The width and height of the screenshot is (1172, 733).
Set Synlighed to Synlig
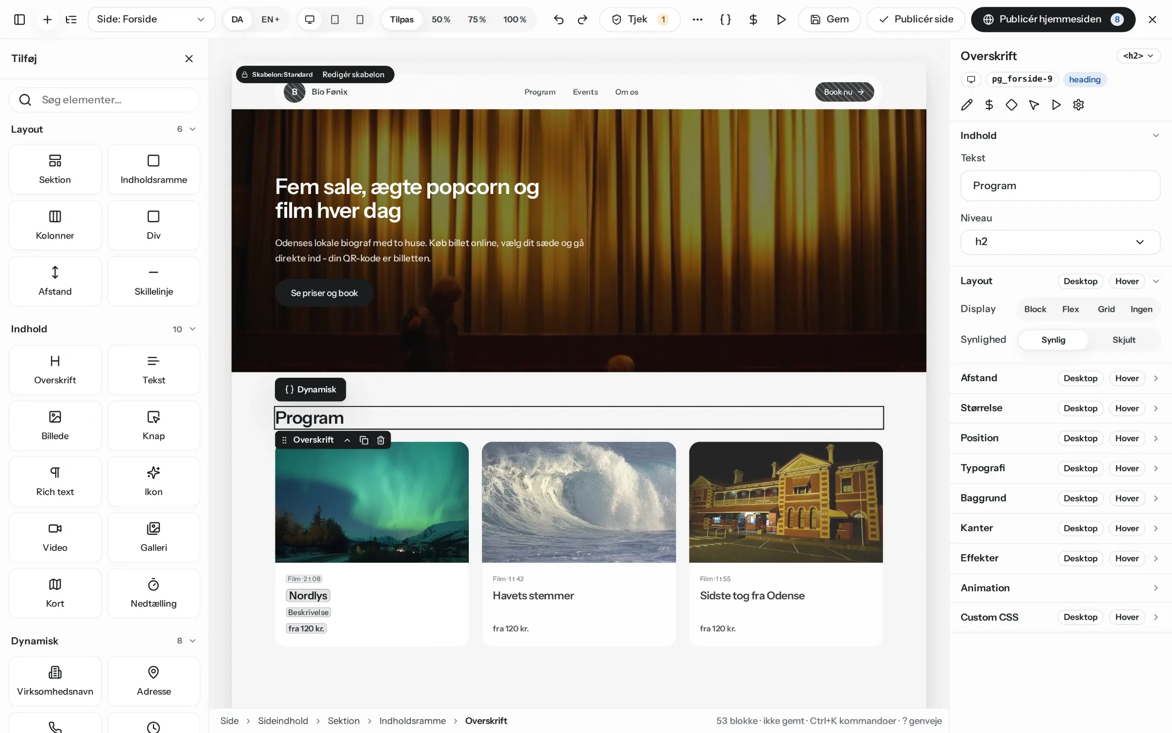coord(1053,340)
